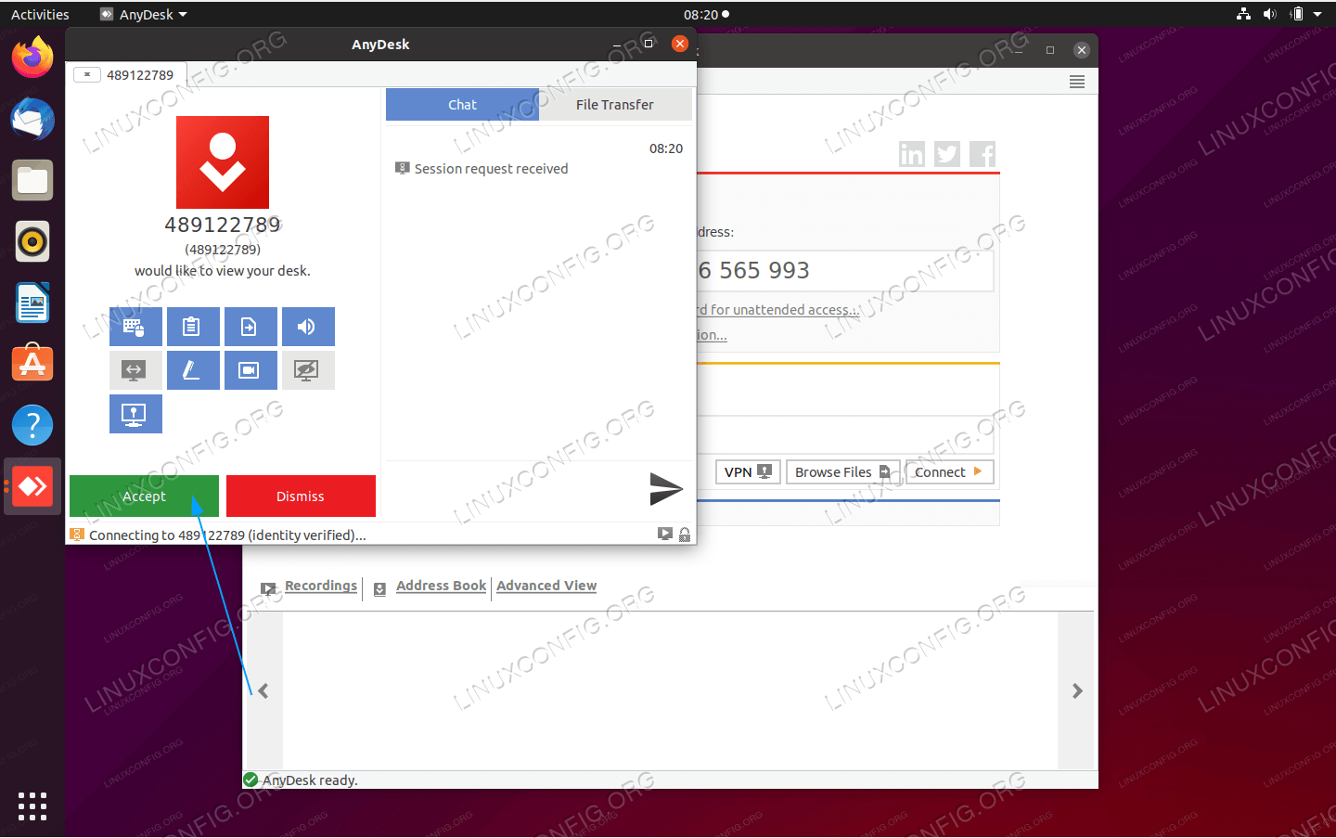
Task: Select the 489122789 session tab
Action: click(126, 75)
